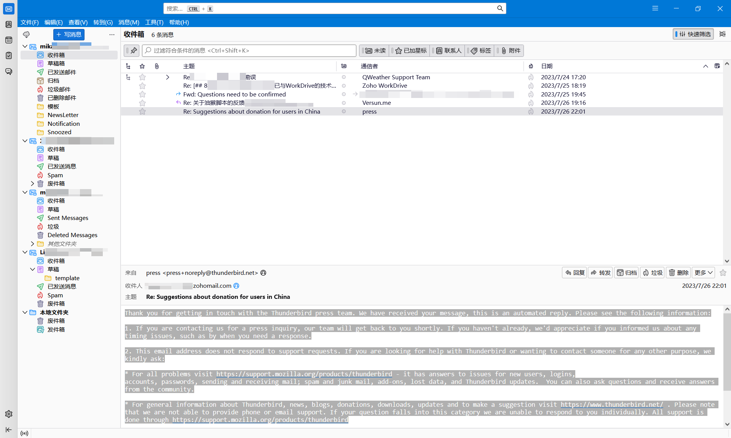Image resolution: width=731 pixels, height=438 pixels.
Task: Open the Address Book sidebar icon
Action: [8, 24]
